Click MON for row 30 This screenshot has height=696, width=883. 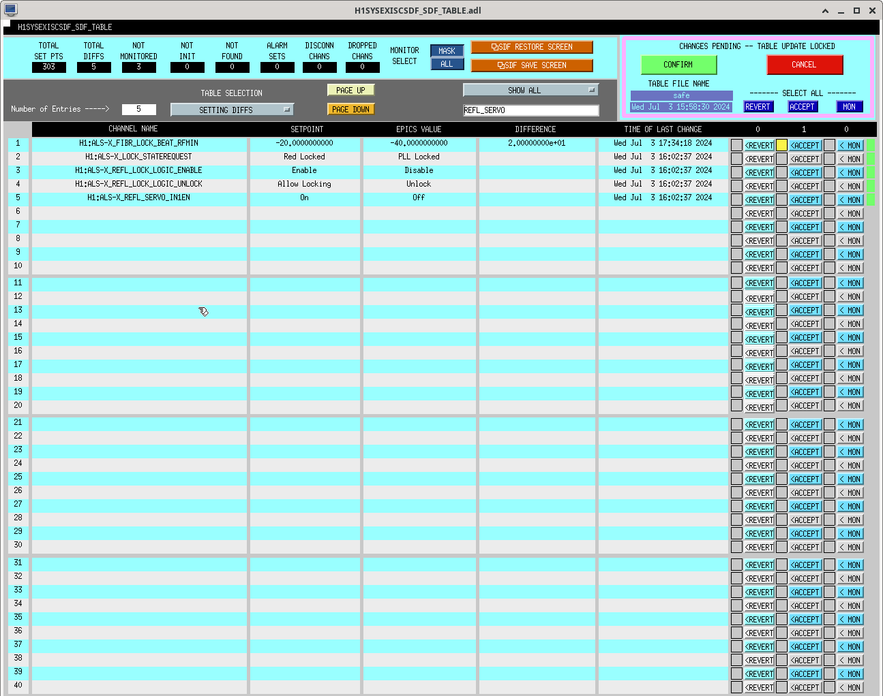[850, 548]
